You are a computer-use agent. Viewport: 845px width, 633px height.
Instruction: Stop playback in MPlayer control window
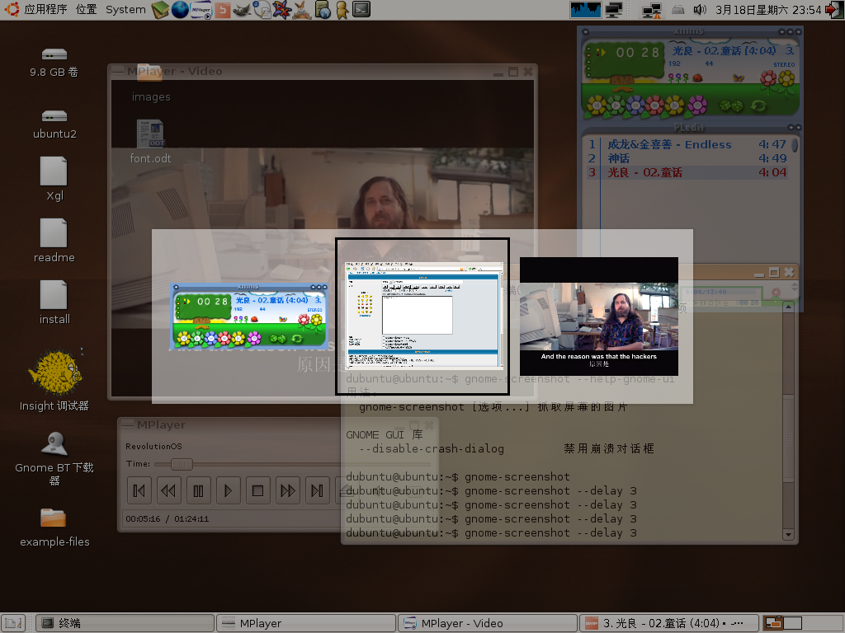[x=257, y=490]
